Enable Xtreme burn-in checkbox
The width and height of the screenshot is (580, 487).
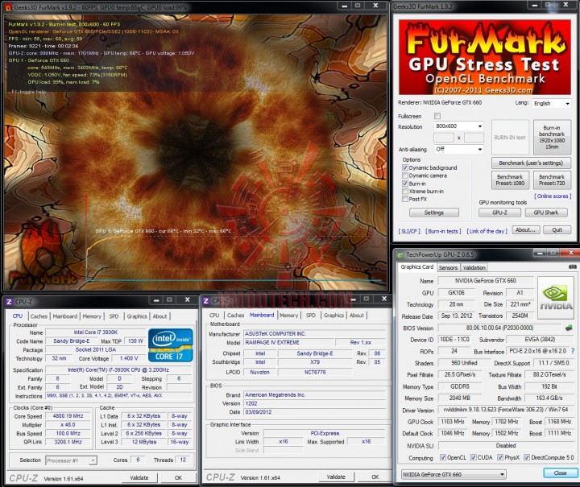(405, 192)
